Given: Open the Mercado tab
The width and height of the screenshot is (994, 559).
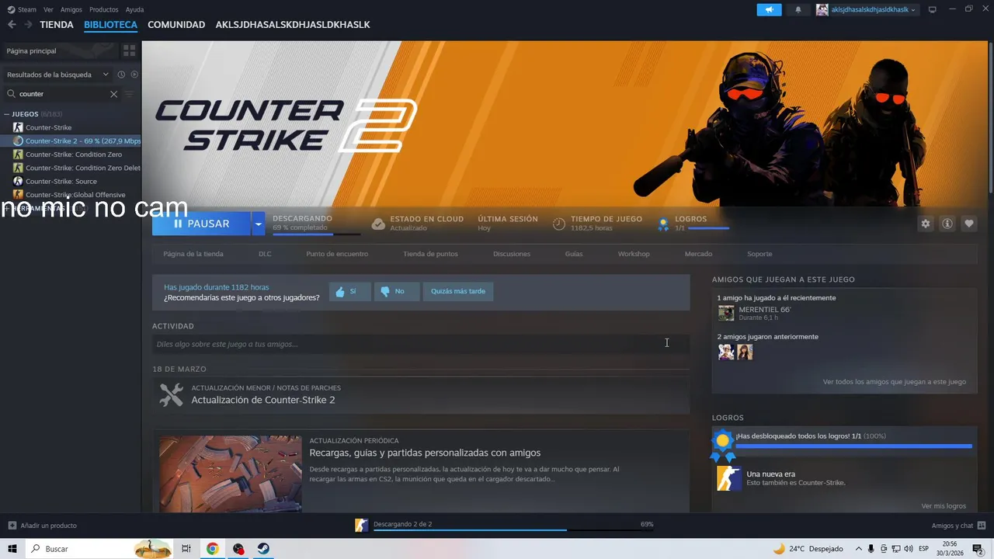Looking at the screenshot, I should 698,254.
